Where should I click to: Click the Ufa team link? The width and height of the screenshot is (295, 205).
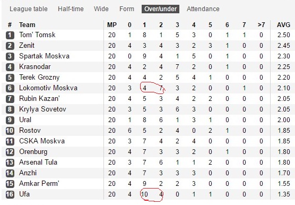tap(24, 194)
